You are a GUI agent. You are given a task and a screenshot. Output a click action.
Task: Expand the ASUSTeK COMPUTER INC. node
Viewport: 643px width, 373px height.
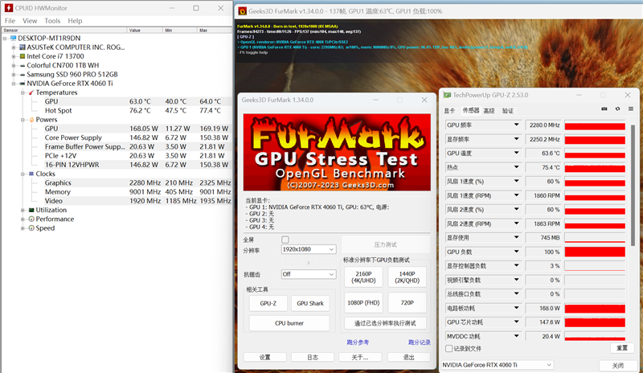pyautogui.click(x=14, y=47)
